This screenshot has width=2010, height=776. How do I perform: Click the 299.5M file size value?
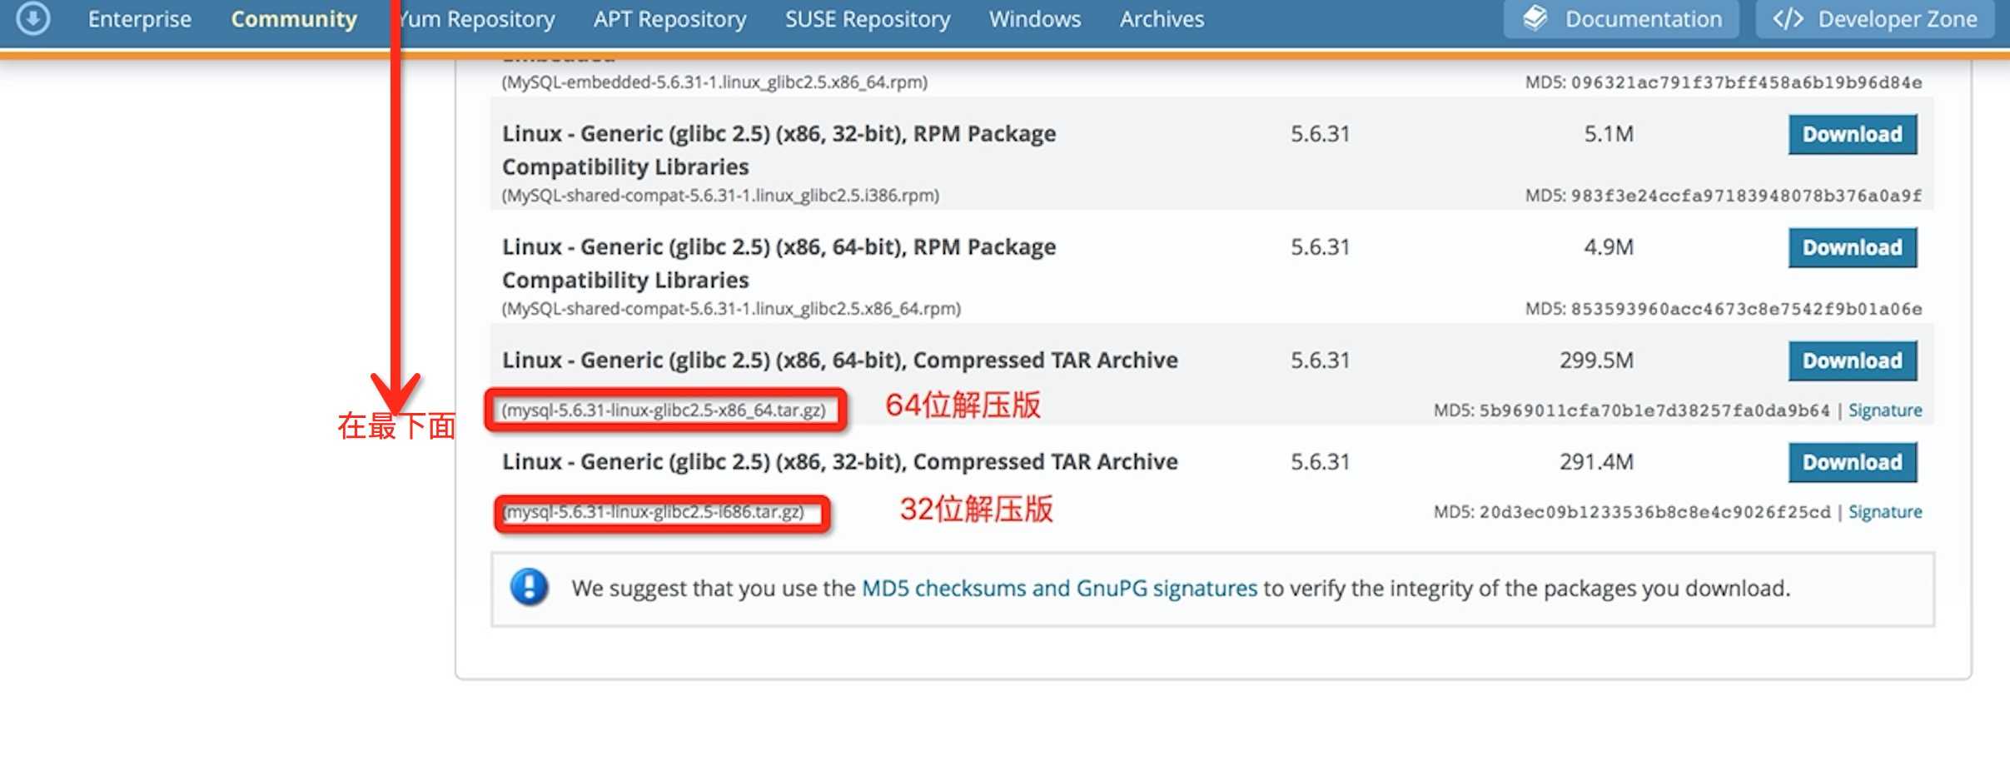[1596, 361]
